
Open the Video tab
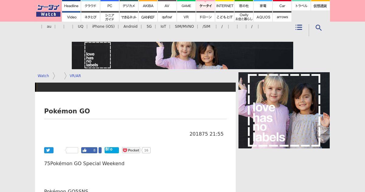(72, 17)
